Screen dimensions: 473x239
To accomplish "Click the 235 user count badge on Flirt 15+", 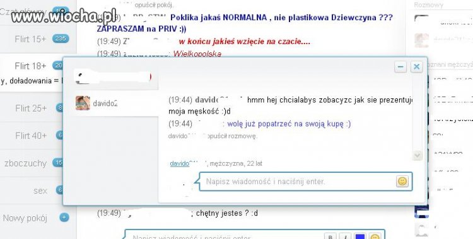I will (x=61, y=38).
